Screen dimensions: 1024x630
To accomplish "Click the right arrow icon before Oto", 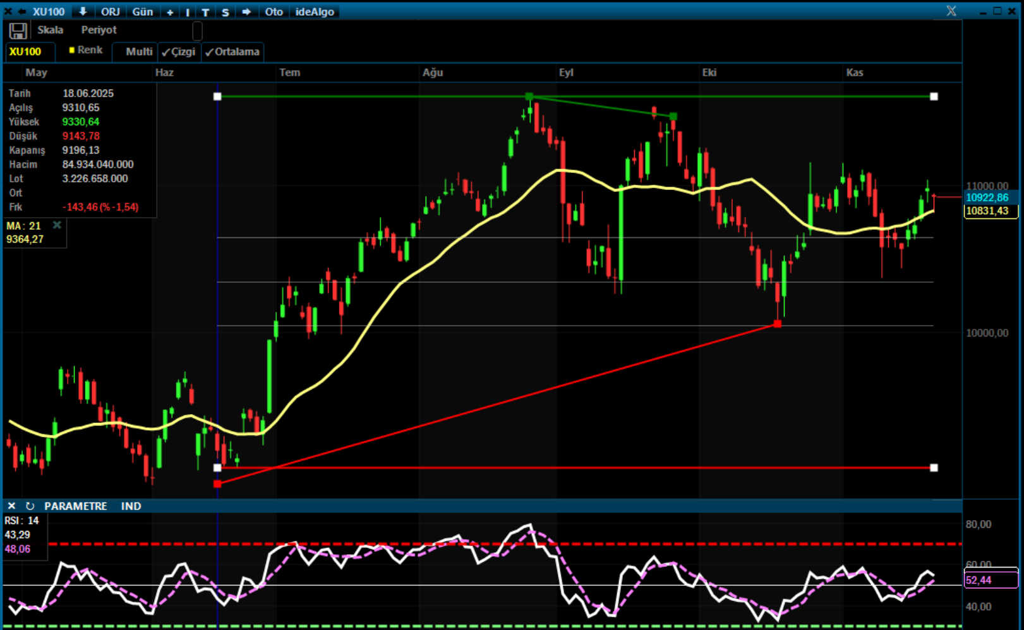I will (246, 11).
